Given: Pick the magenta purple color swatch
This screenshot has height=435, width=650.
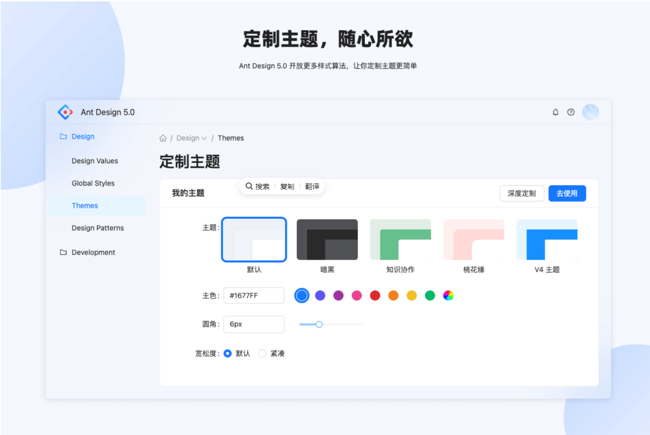Looking at the screenshot, I should tap(338, 295).
